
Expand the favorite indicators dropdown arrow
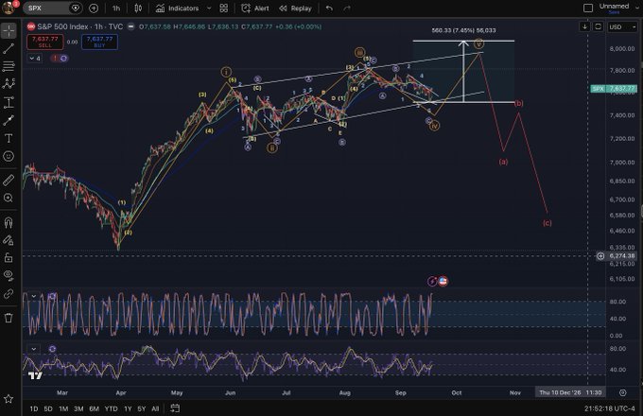(209, 9)
